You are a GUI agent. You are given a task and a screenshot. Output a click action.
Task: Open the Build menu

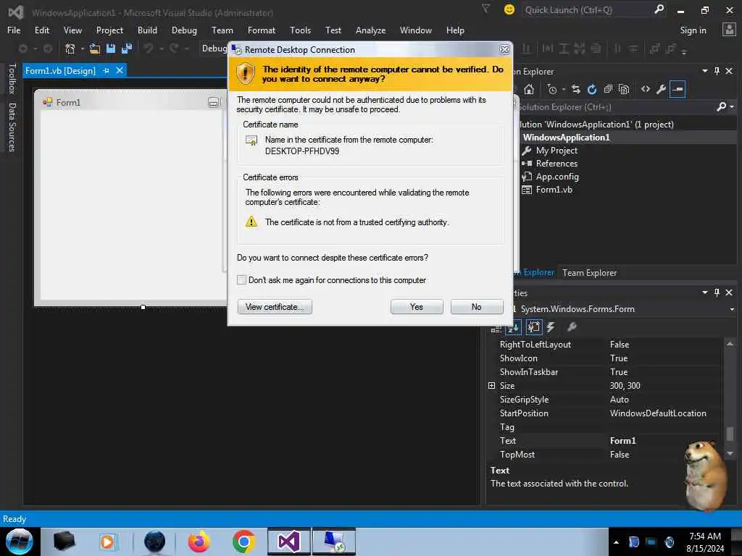point(147,30)
